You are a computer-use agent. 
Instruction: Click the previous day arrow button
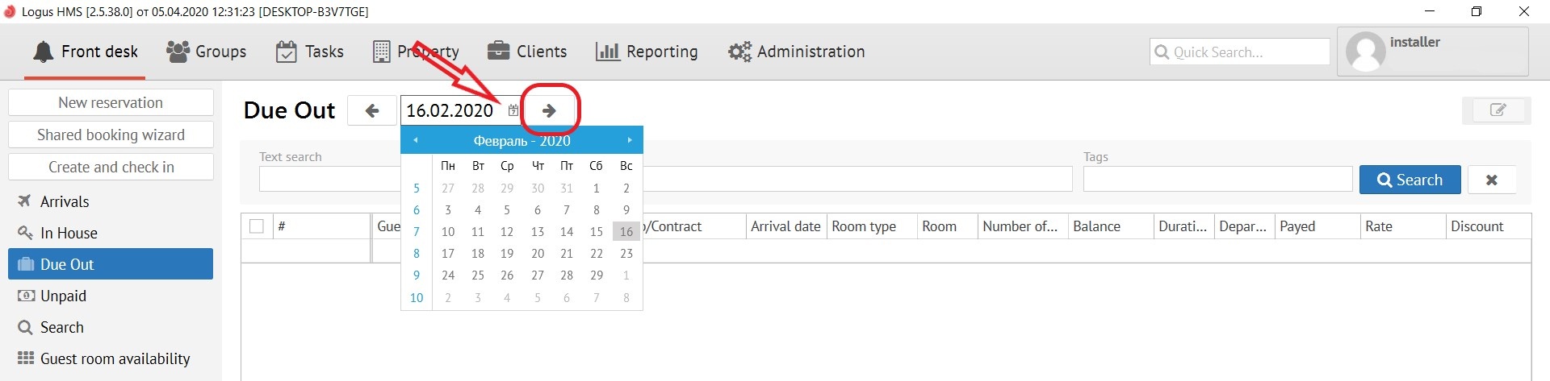click(x=372, y=110)
